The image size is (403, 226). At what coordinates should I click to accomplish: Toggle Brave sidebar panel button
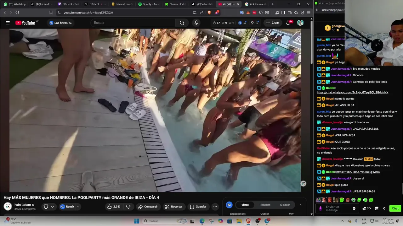coord(283,13)
